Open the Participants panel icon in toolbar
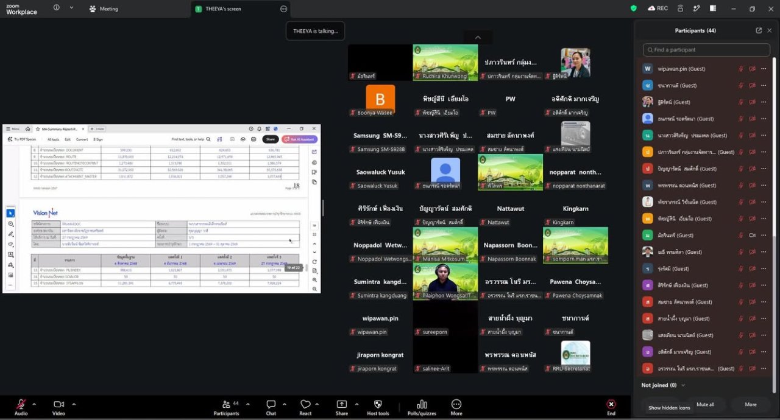Viewport: 780px width, 420px height. pyautogui.click(x=226, y=404)
